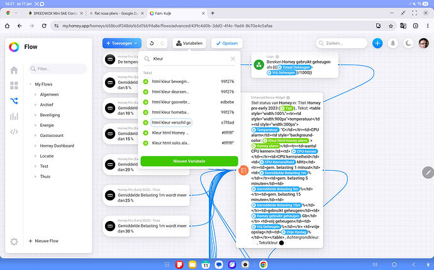
Task: Open yellow files app in taskbar
Action: pyautogui.click(x=192, y=264)
